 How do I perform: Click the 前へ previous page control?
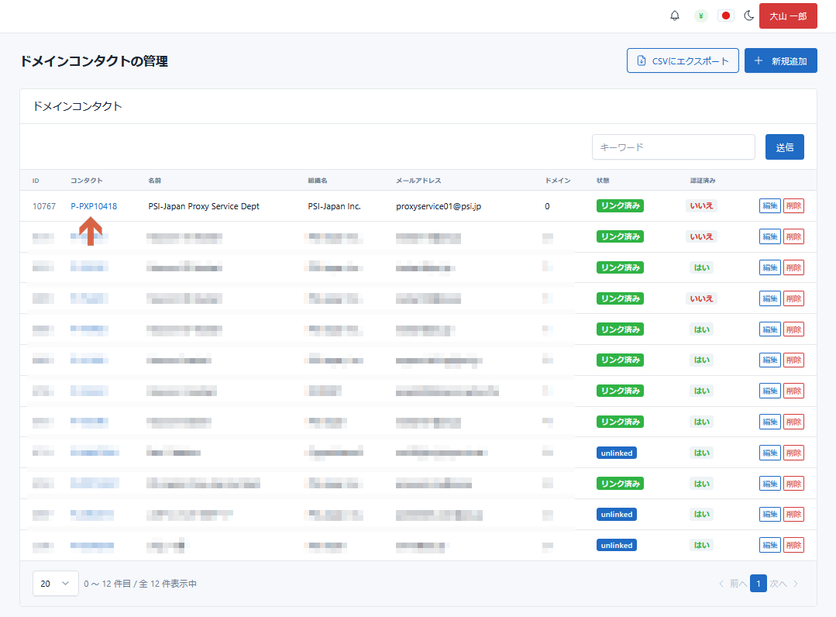pos(733,584)
